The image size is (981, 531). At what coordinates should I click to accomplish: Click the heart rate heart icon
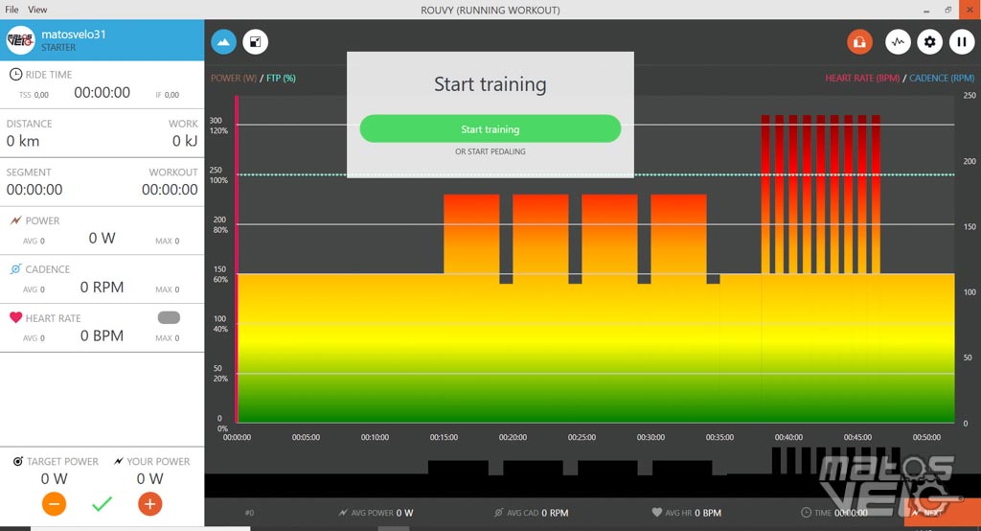[15, 317]
